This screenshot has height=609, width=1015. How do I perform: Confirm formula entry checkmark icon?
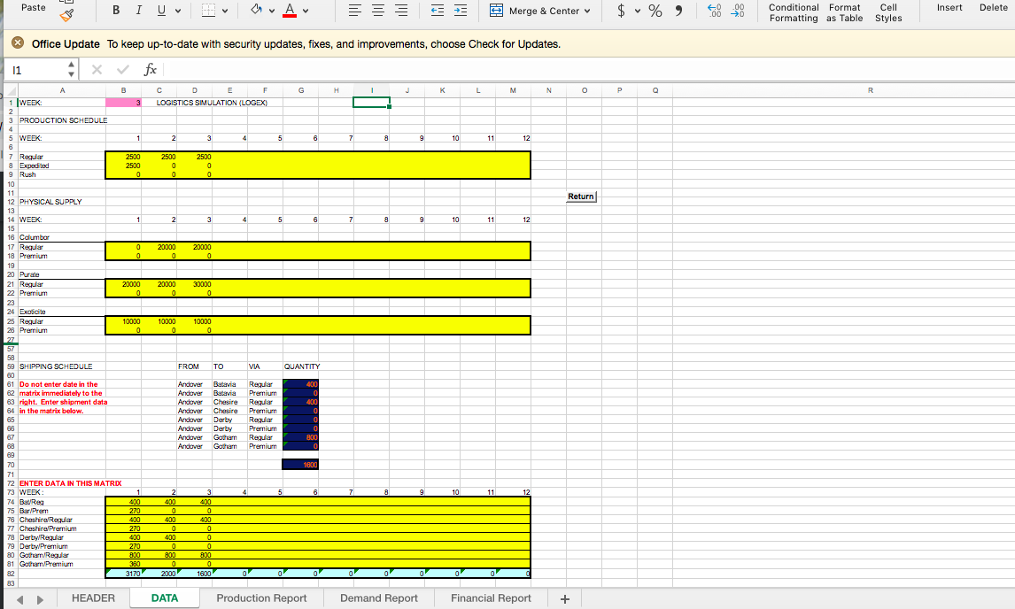(123, 69)
